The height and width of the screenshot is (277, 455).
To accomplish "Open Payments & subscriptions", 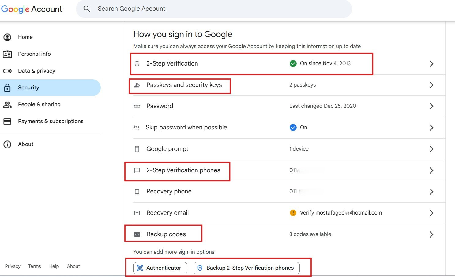I will pos(51,121).
